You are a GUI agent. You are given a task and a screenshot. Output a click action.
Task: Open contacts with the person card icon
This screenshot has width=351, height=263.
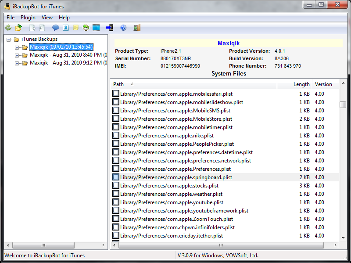[65, 28]
